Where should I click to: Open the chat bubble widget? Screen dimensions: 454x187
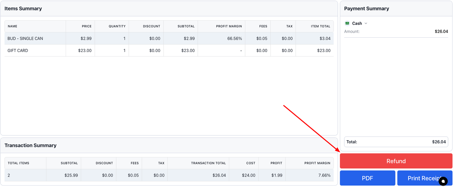tap(443, 181)
